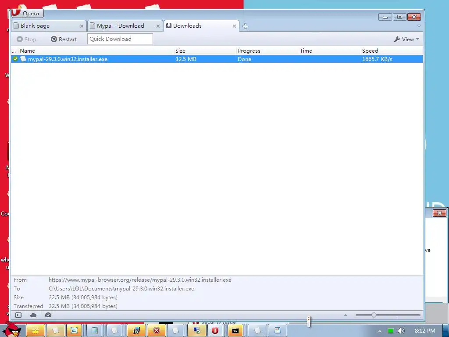This screenshot has width=449, height=337.
Task: Sort downloads by Speed column
Action: pyautogui.click(x=392, y=51)
